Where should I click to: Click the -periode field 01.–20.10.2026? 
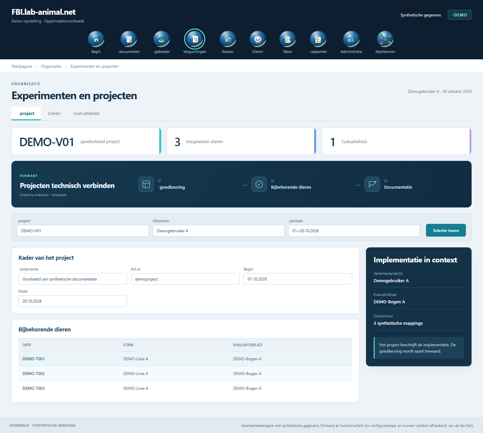tap(354, 231)
